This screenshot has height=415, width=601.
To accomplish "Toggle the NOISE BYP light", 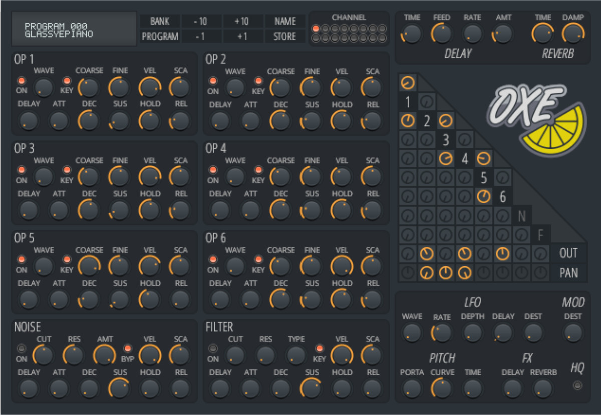I will coord(127,348).
